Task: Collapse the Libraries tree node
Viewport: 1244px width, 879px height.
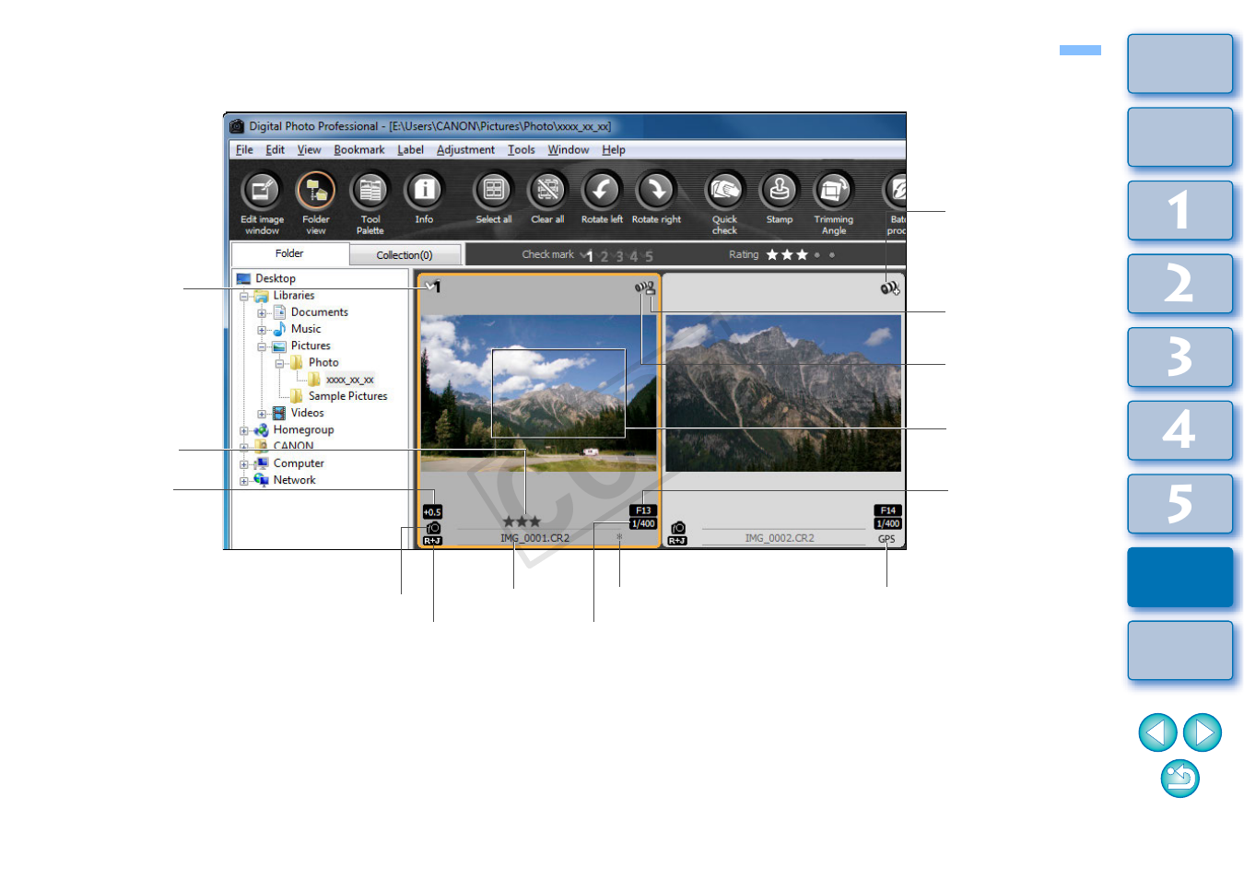Action: (244, 297)
